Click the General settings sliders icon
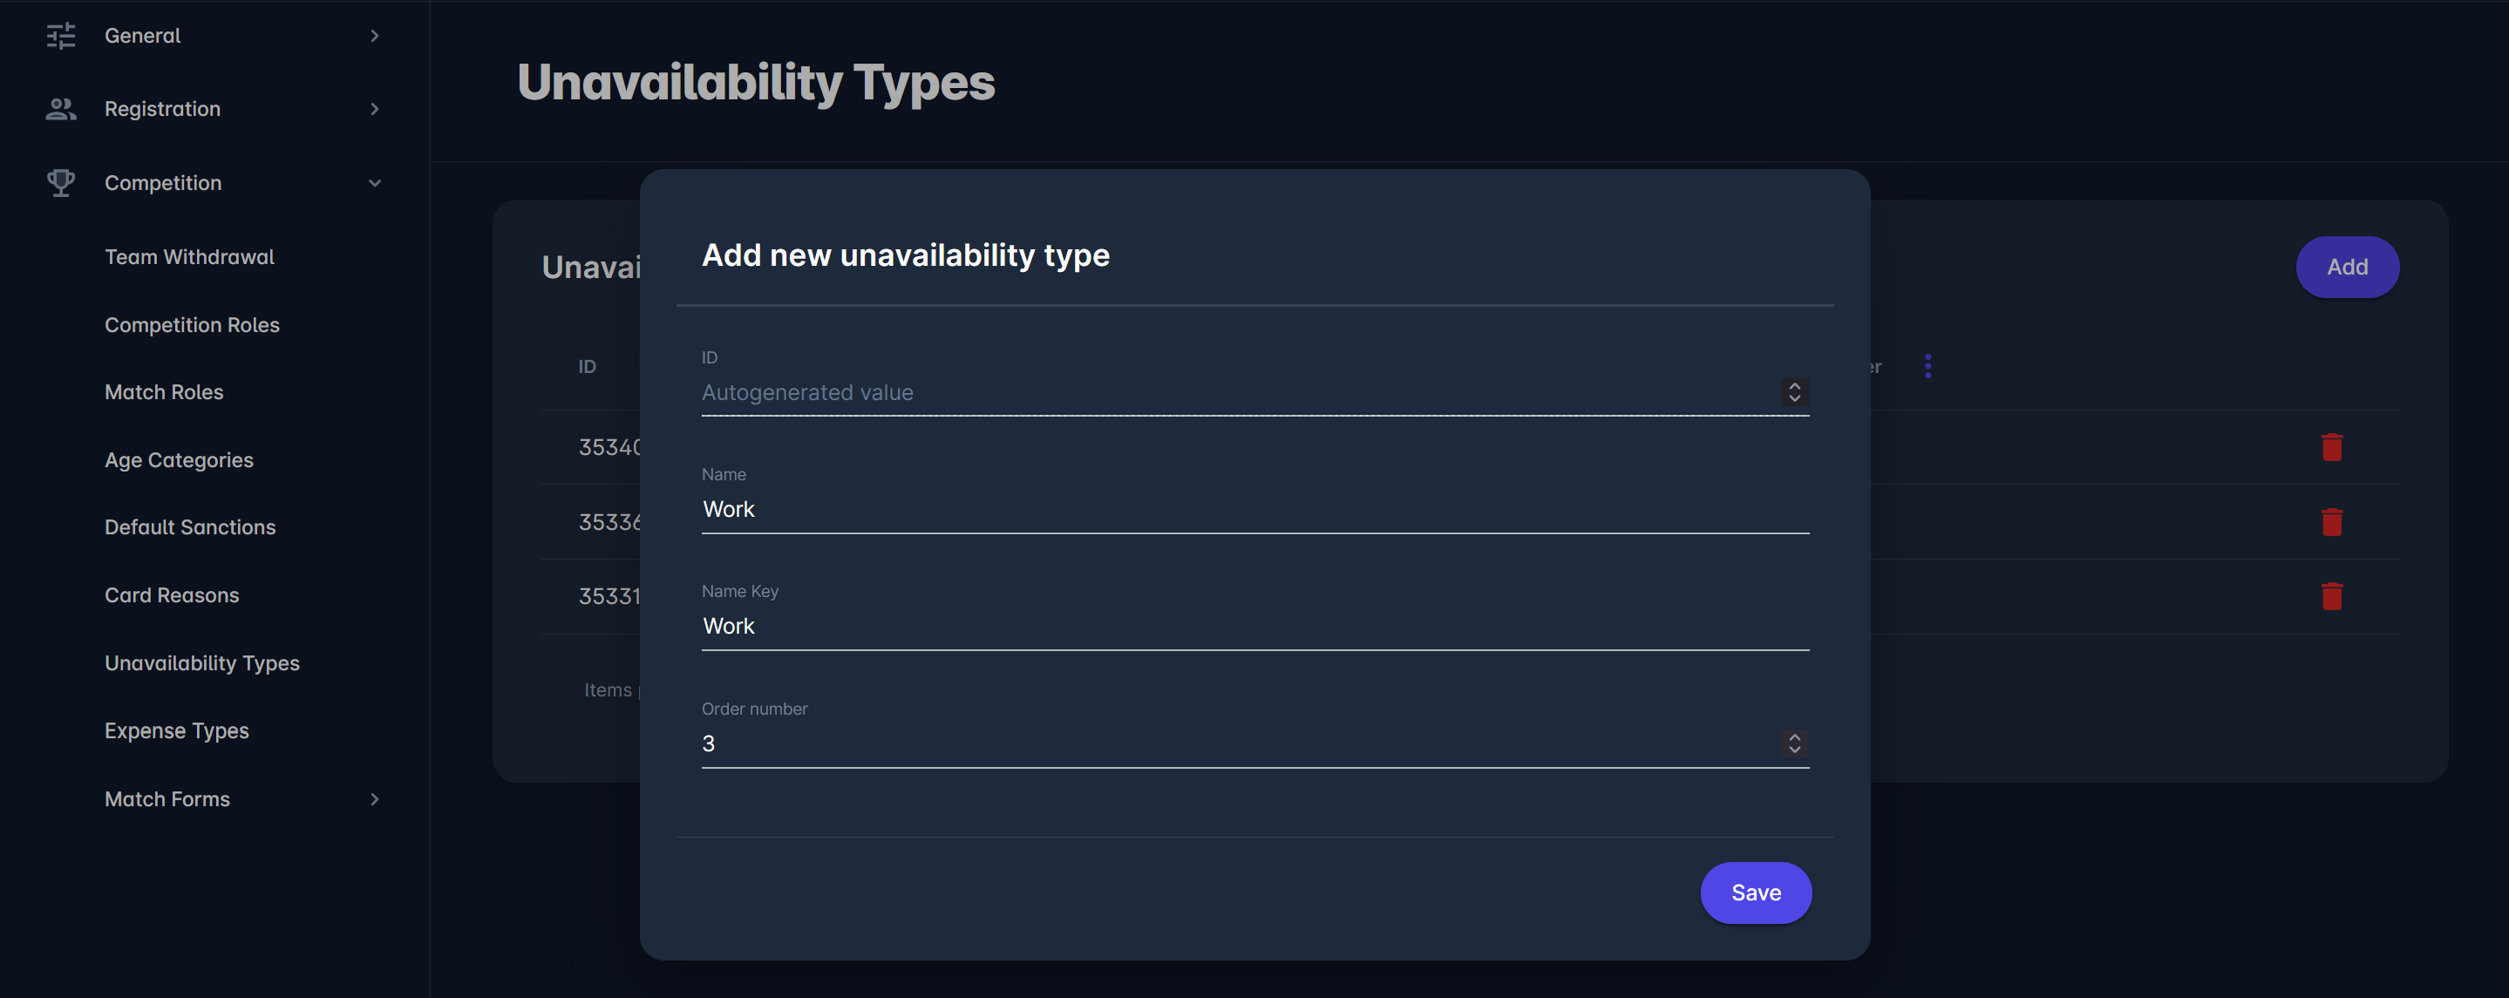Image resolution: width=2509 pixels, height=998 pixels. 60,36
